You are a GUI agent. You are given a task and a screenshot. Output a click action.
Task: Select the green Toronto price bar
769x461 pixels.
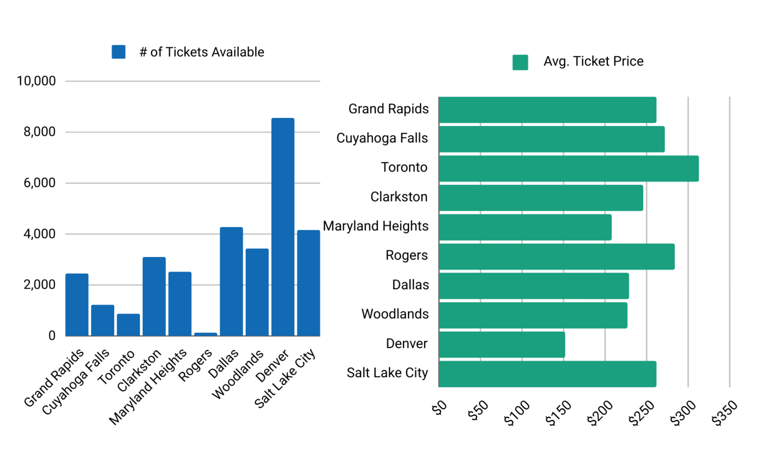point(568,168)
